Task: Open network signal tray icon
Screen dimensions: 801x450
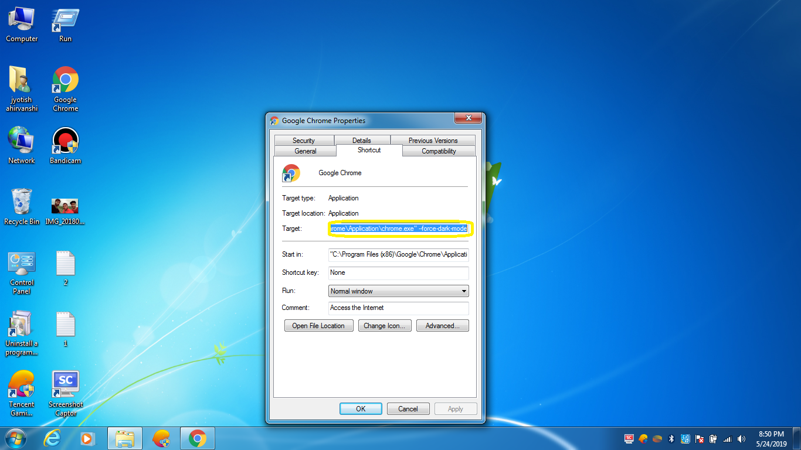Action: click(728, 438)
